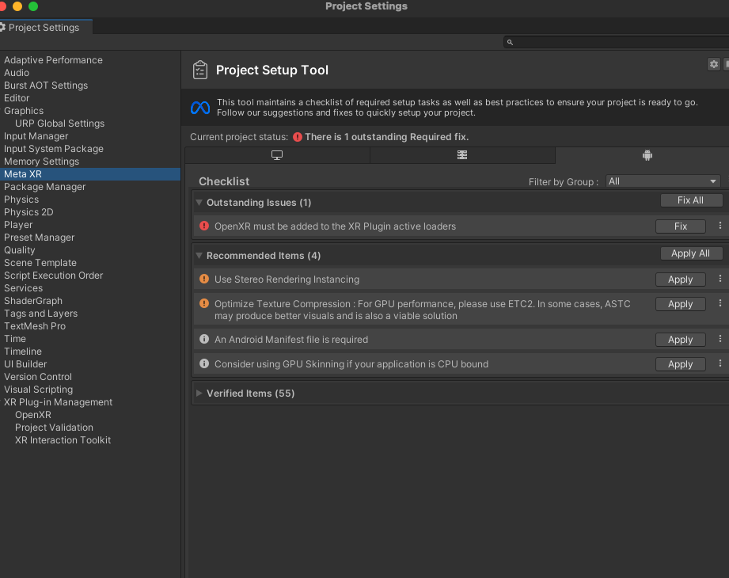Switch to the Standalone desktop platform tab
Image resolution: width=729 pixels, height=578 pixels.
point(277,155)
